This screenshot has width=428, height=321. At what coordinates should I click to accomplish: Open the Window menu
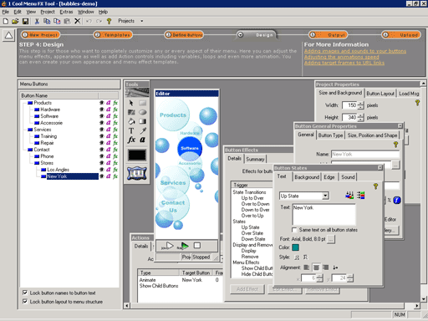[x=85, y=12]
